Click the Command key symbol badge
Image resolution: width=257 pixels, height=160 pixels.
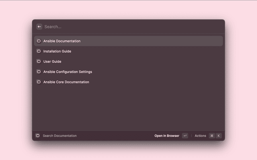[x=212, y=136]
